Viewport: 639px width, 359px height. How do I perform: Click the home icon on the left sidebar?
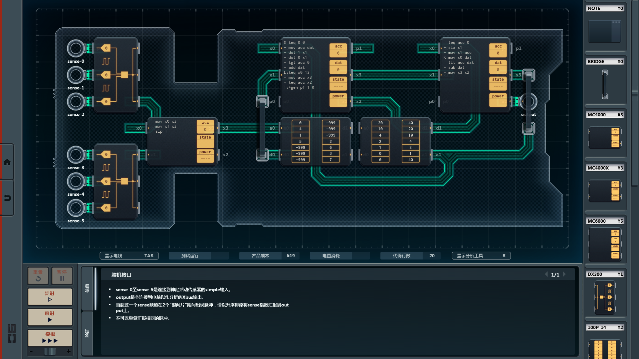[7, 162]
